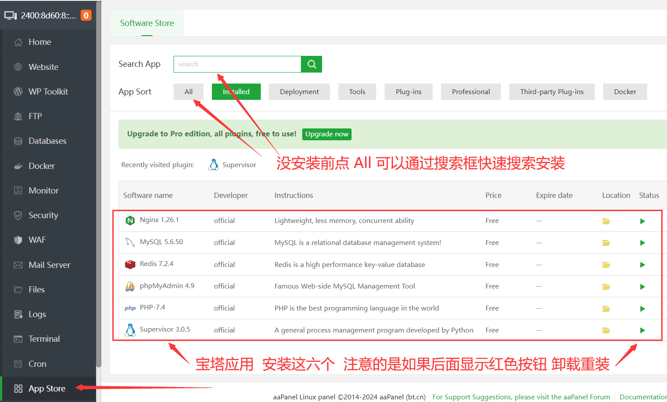Click the Security shield icon
This screenshot has width=667, height=402.
(18, 215)
